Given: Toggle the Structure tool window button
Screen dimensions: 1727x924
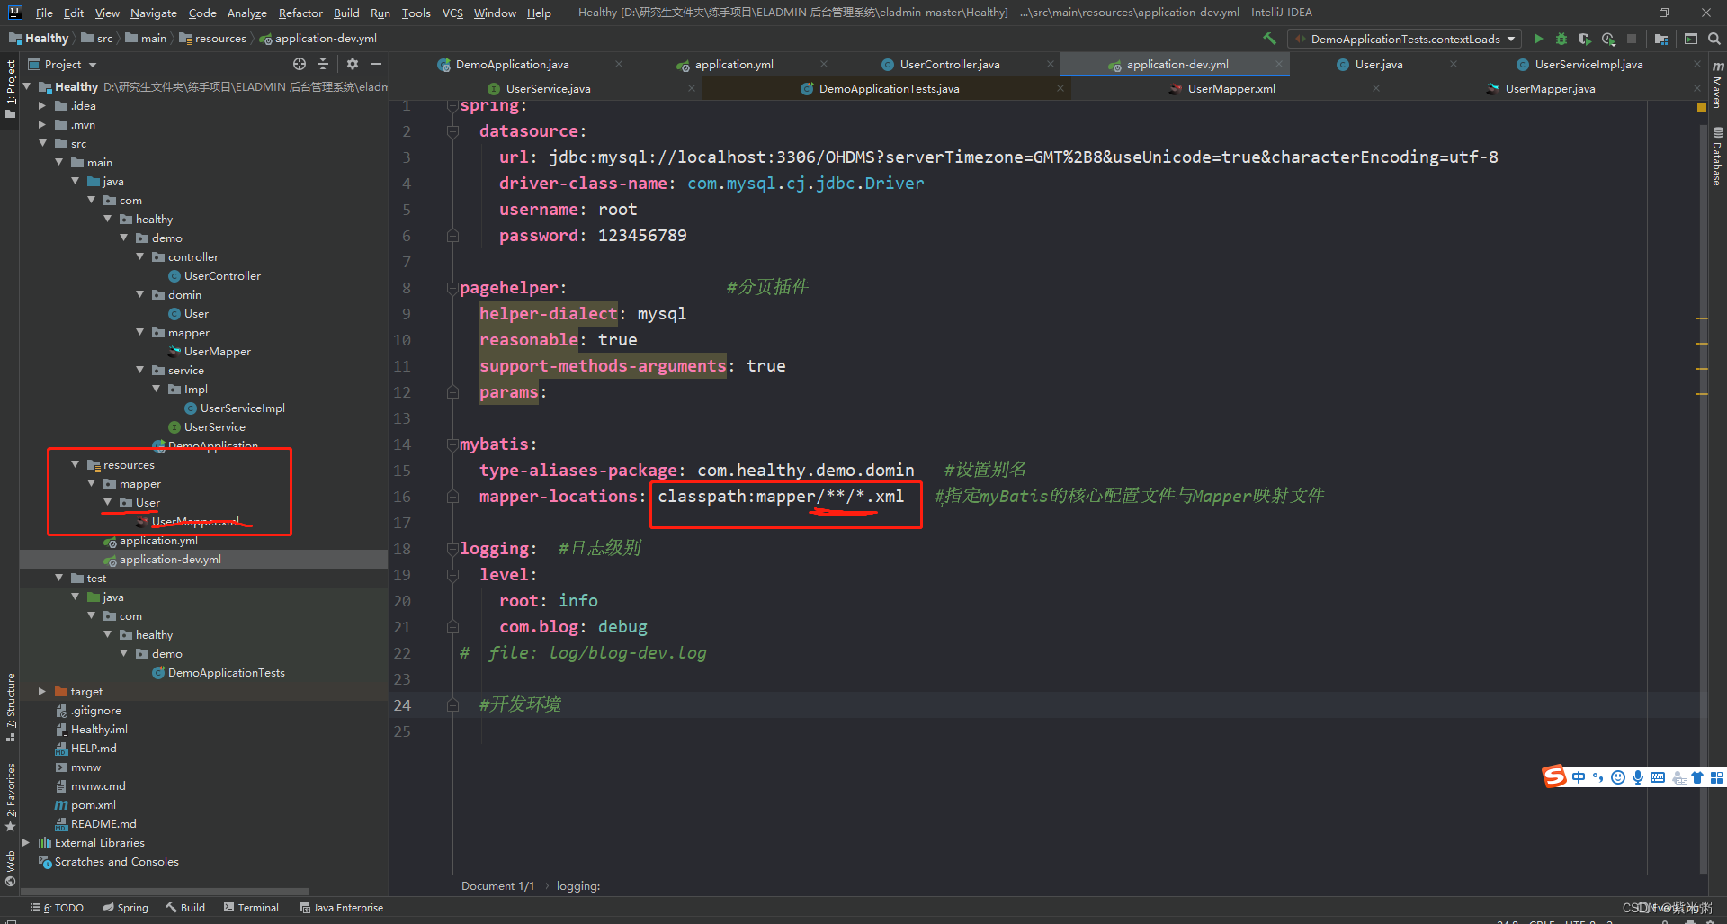Looking at the screenshot, I should pos(10,707).
